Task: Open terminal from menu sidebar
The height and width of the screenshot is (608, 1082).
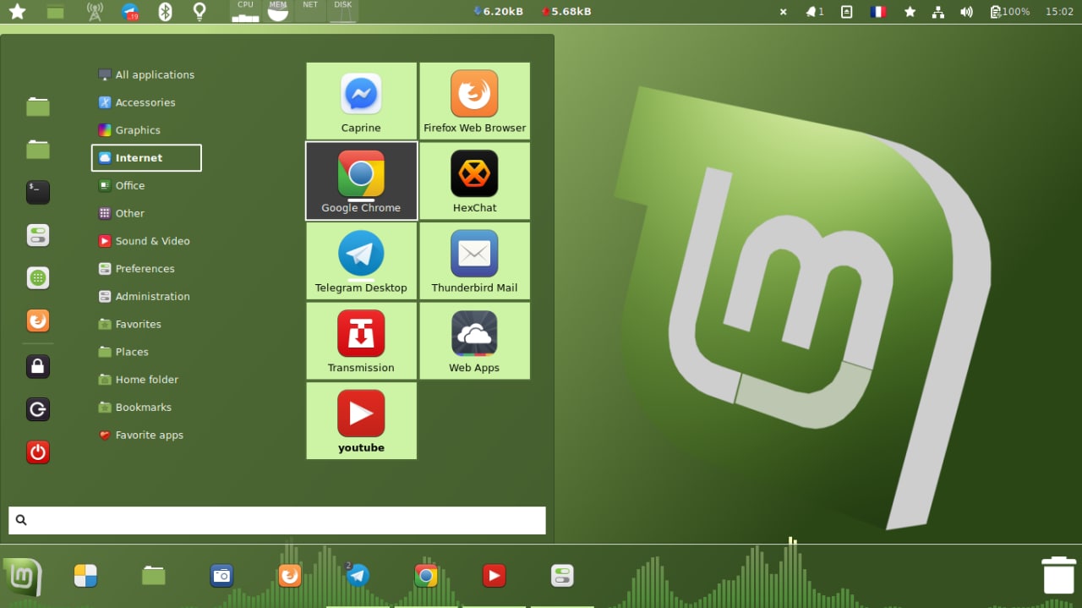Action: coord(37,192)
